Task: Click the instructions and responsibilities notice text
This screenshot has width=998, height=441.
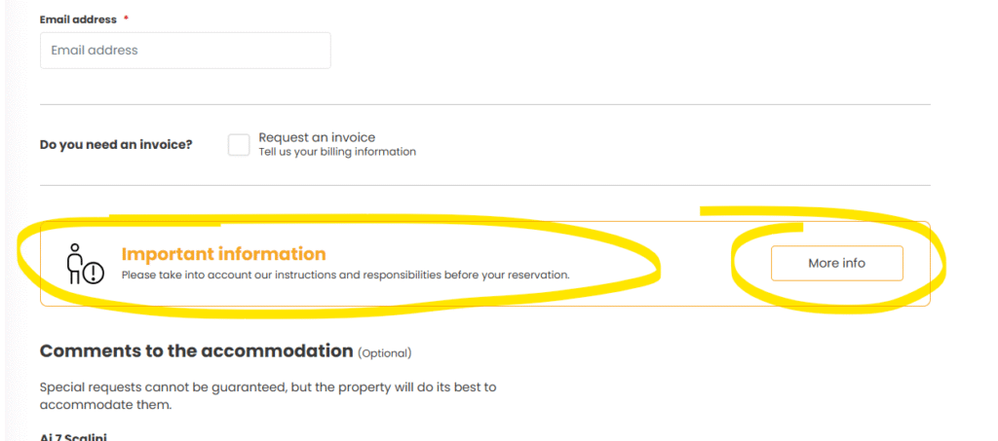Action: click(345, 275)
